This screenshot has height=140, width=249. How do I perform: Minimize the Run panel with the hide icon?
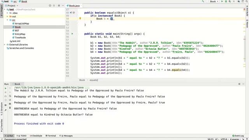(x=243, y=84)
